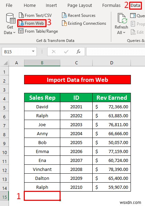
Task: Click the Cancel (X) formula bar button
Action: tap(54, 52)
